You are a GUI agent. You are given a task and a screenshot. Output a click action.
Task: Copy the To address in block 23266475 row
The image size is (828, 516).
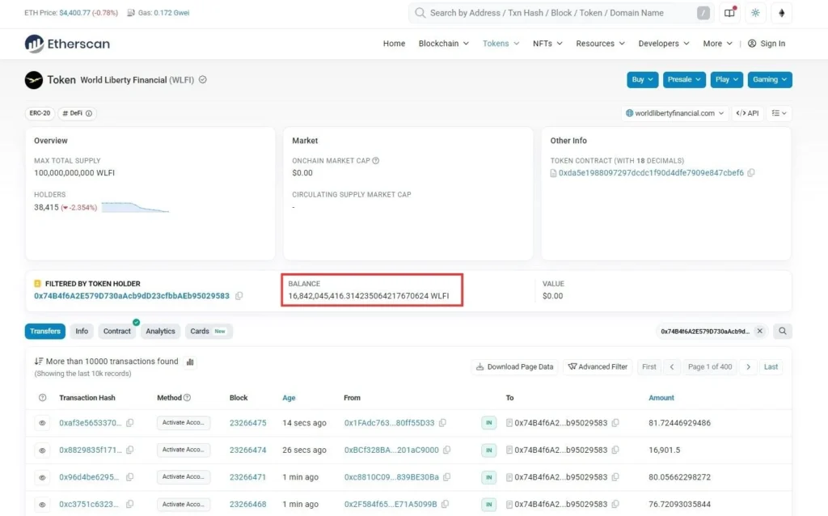[x=615, y=422]
